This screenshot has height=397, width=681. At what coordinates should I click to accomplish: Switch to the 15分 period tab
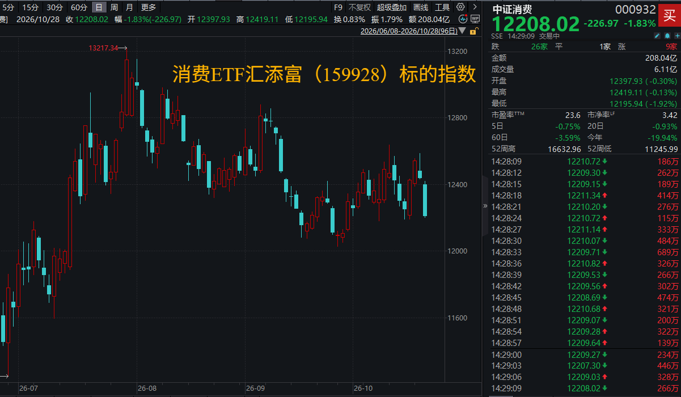(x=30, y=7)
